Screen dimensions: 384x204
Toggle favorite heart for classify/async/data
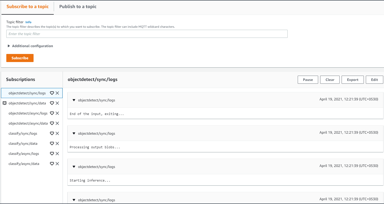tap(52, 164)
